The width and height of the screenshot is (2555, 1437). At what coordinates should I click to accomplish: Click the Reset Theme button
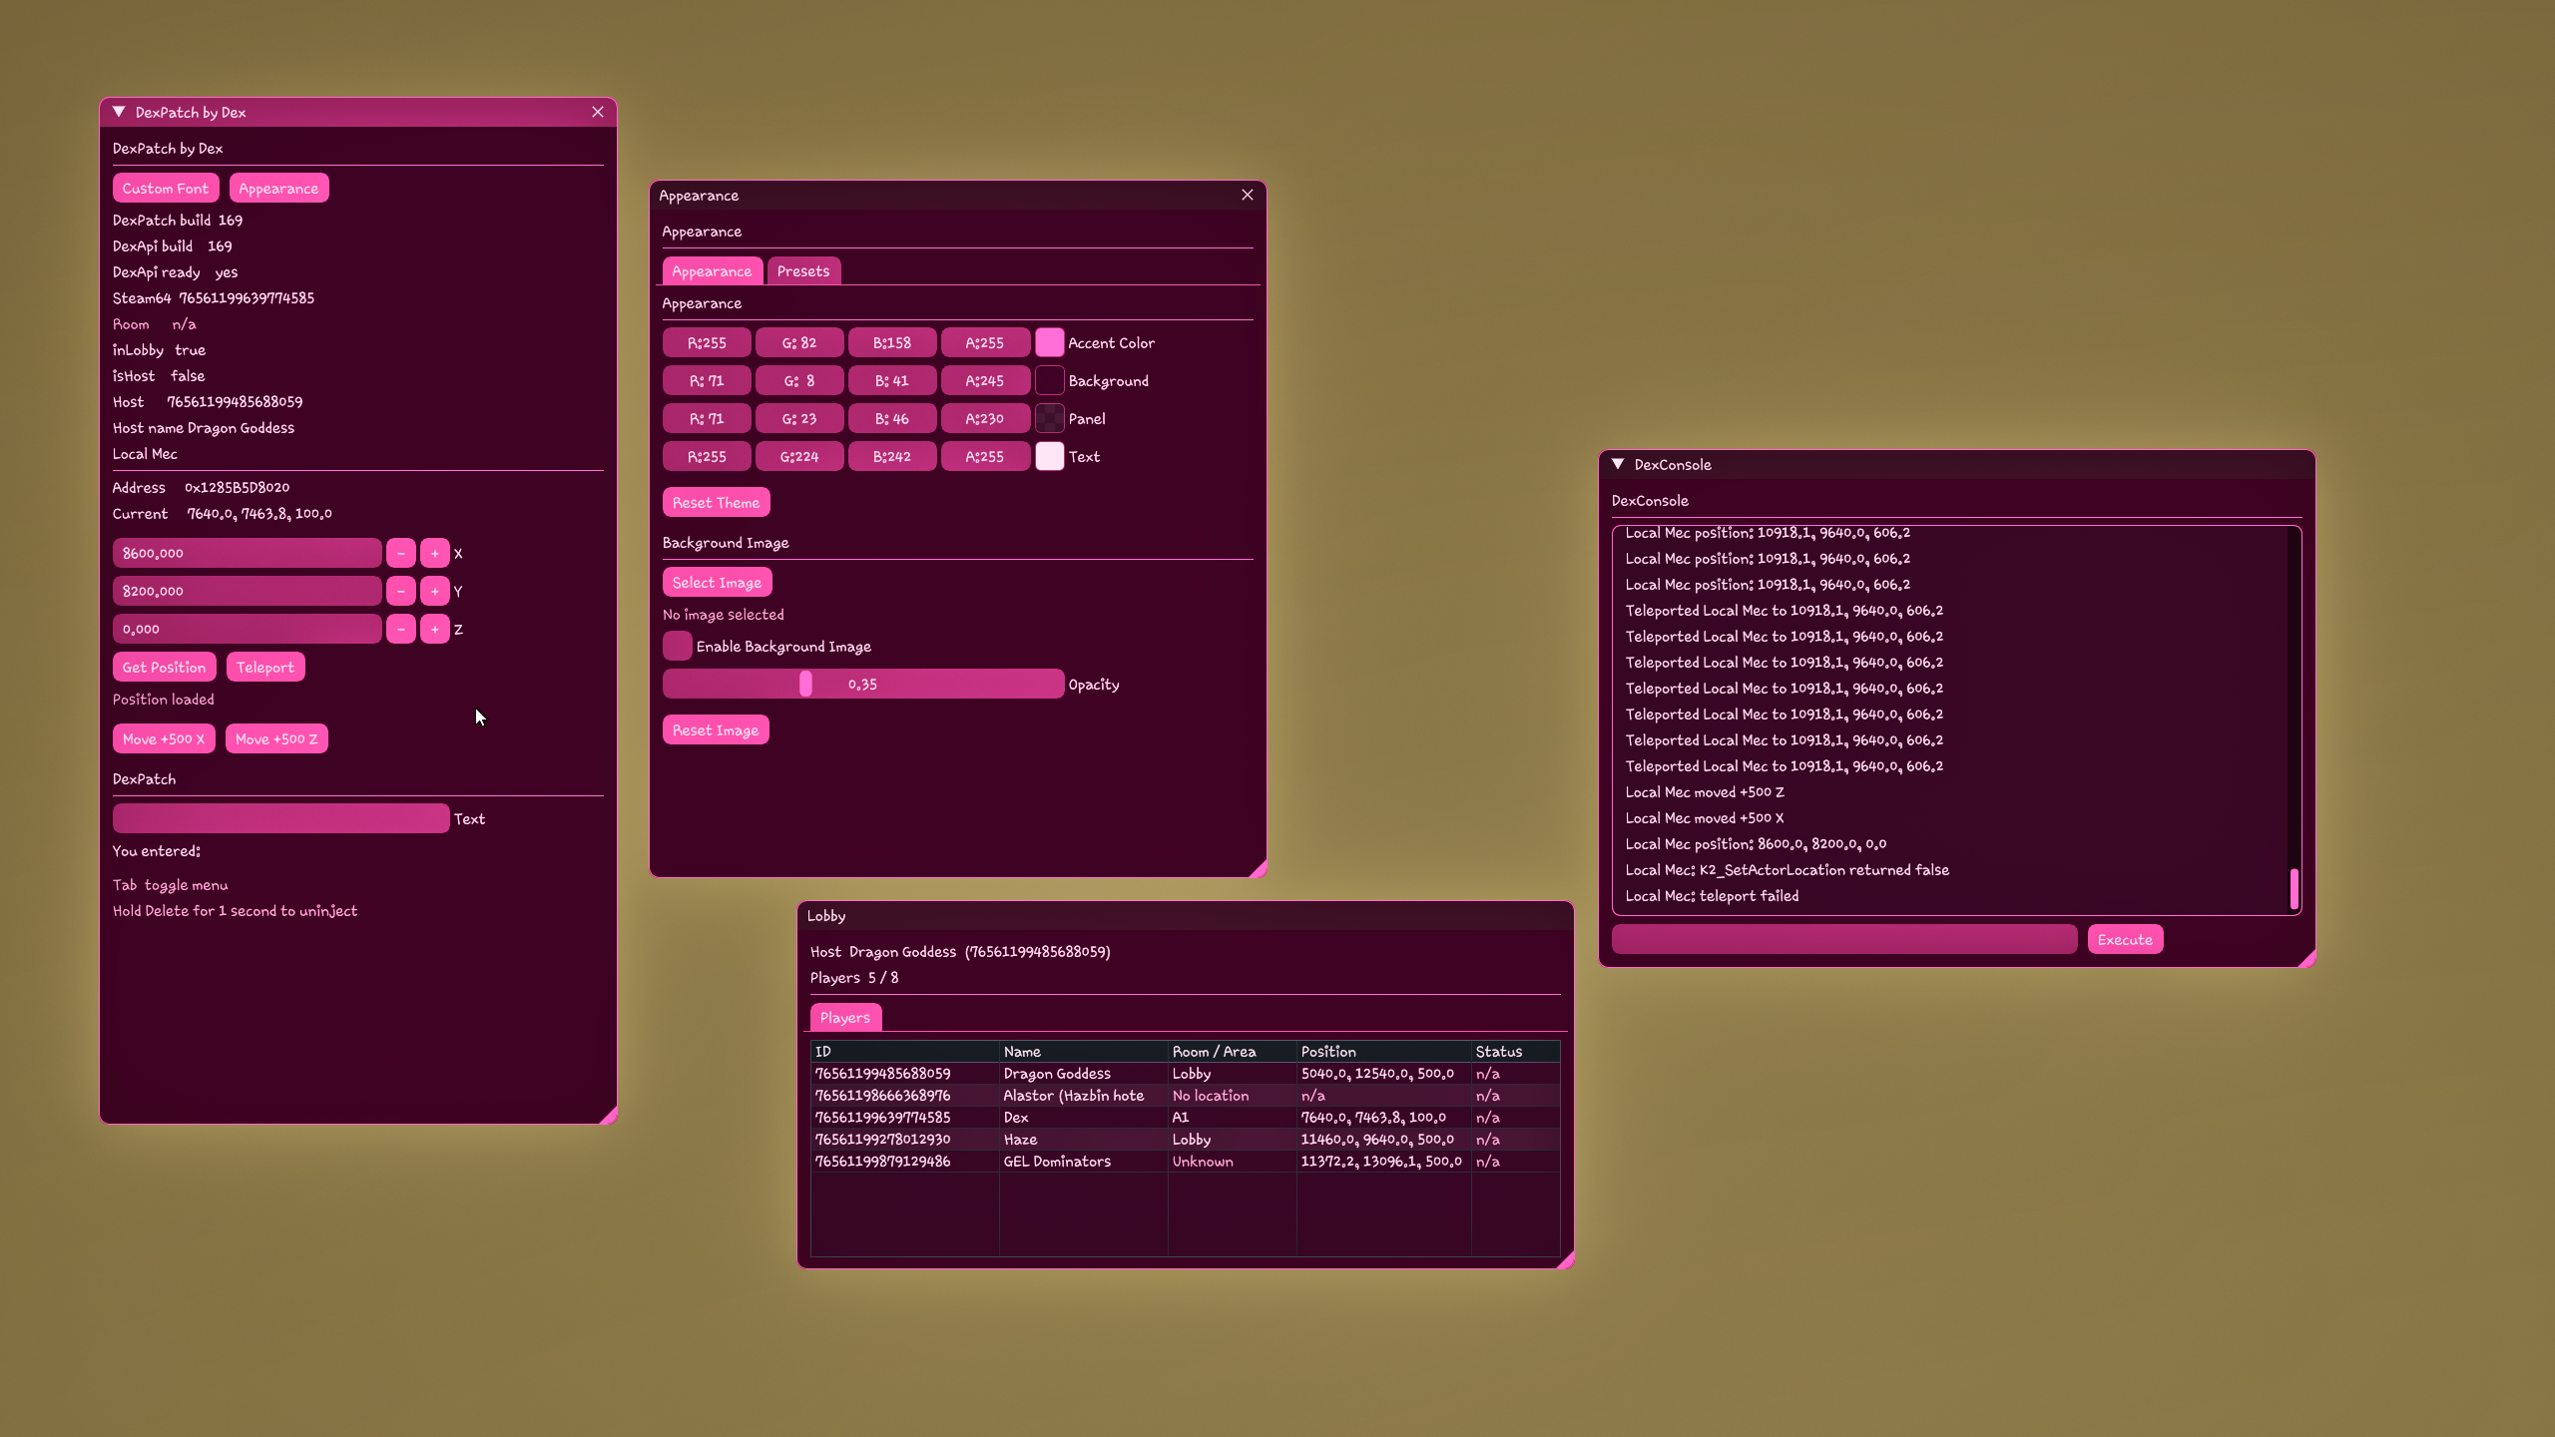coord(716,503)
